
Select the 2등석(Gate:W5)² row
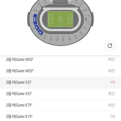61,71
